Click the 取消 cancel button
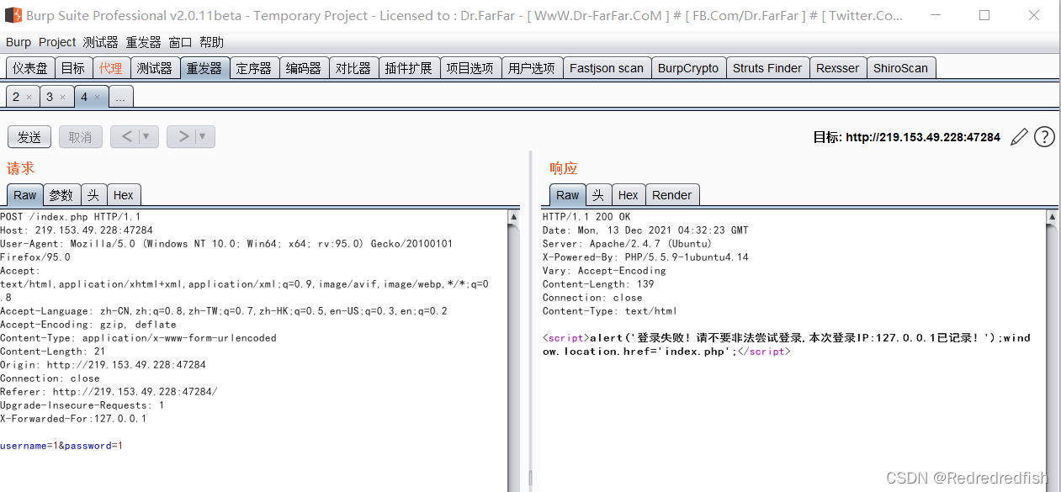The height and width of the screenshot is (492, 1061). tap(81, 137)
